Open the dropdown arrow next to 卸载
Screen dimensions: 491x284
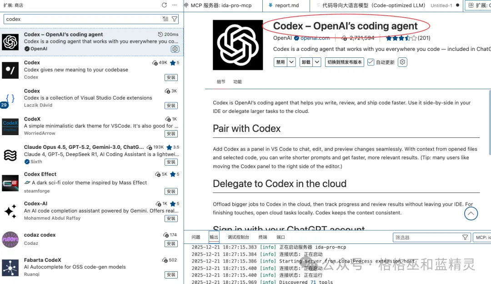(x=317, y=62)
